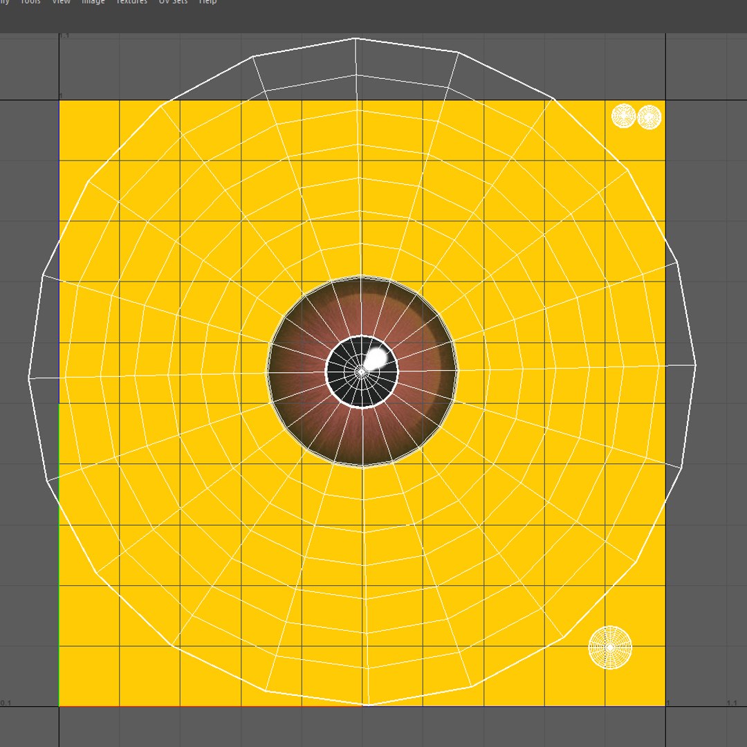Select the left shell of the top-right pair
Screen dimensions: 747x747
[624, 116]
